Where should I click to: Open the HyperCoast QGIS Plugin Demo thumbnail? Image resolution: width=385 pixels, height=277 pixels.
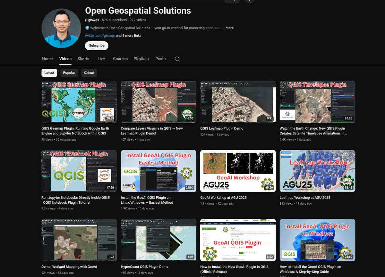158,240
